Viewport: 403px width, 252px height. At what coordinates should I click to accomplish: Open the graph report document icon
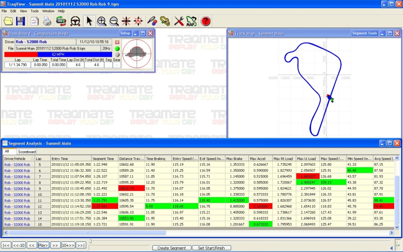35,21
